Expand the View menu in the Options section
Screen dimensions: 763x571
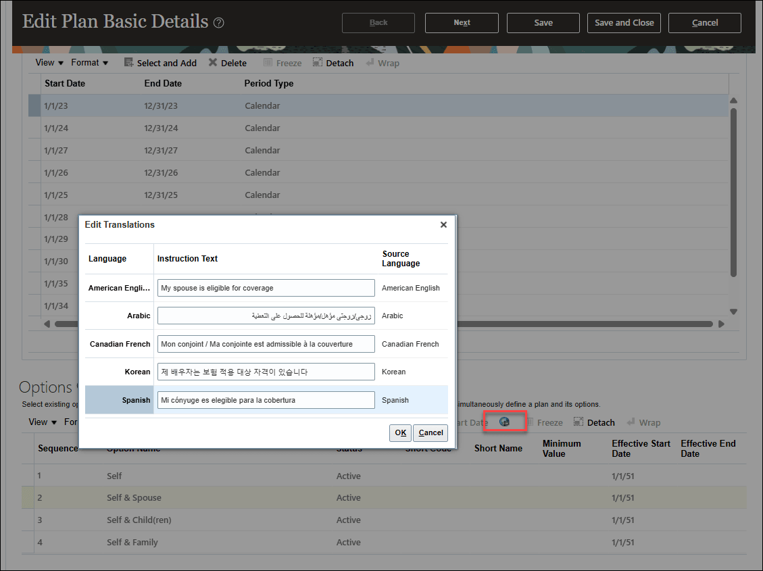pos(38,422)
